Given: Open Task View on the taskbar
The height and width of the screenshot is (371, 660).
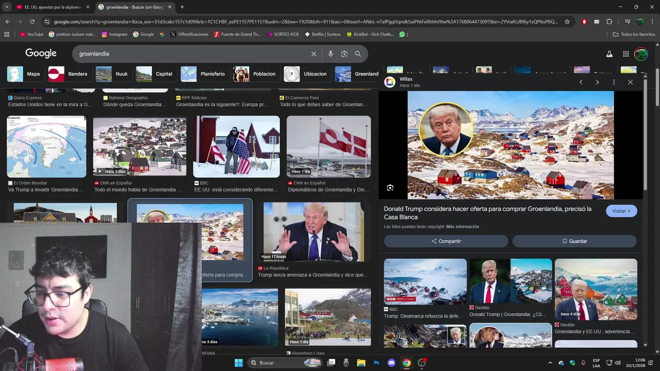Looking at the screenshot, I should coord(332,363).
